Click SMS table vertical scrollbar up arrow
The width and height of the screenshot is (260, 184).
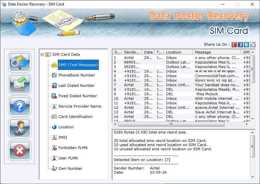click(253, 52)
